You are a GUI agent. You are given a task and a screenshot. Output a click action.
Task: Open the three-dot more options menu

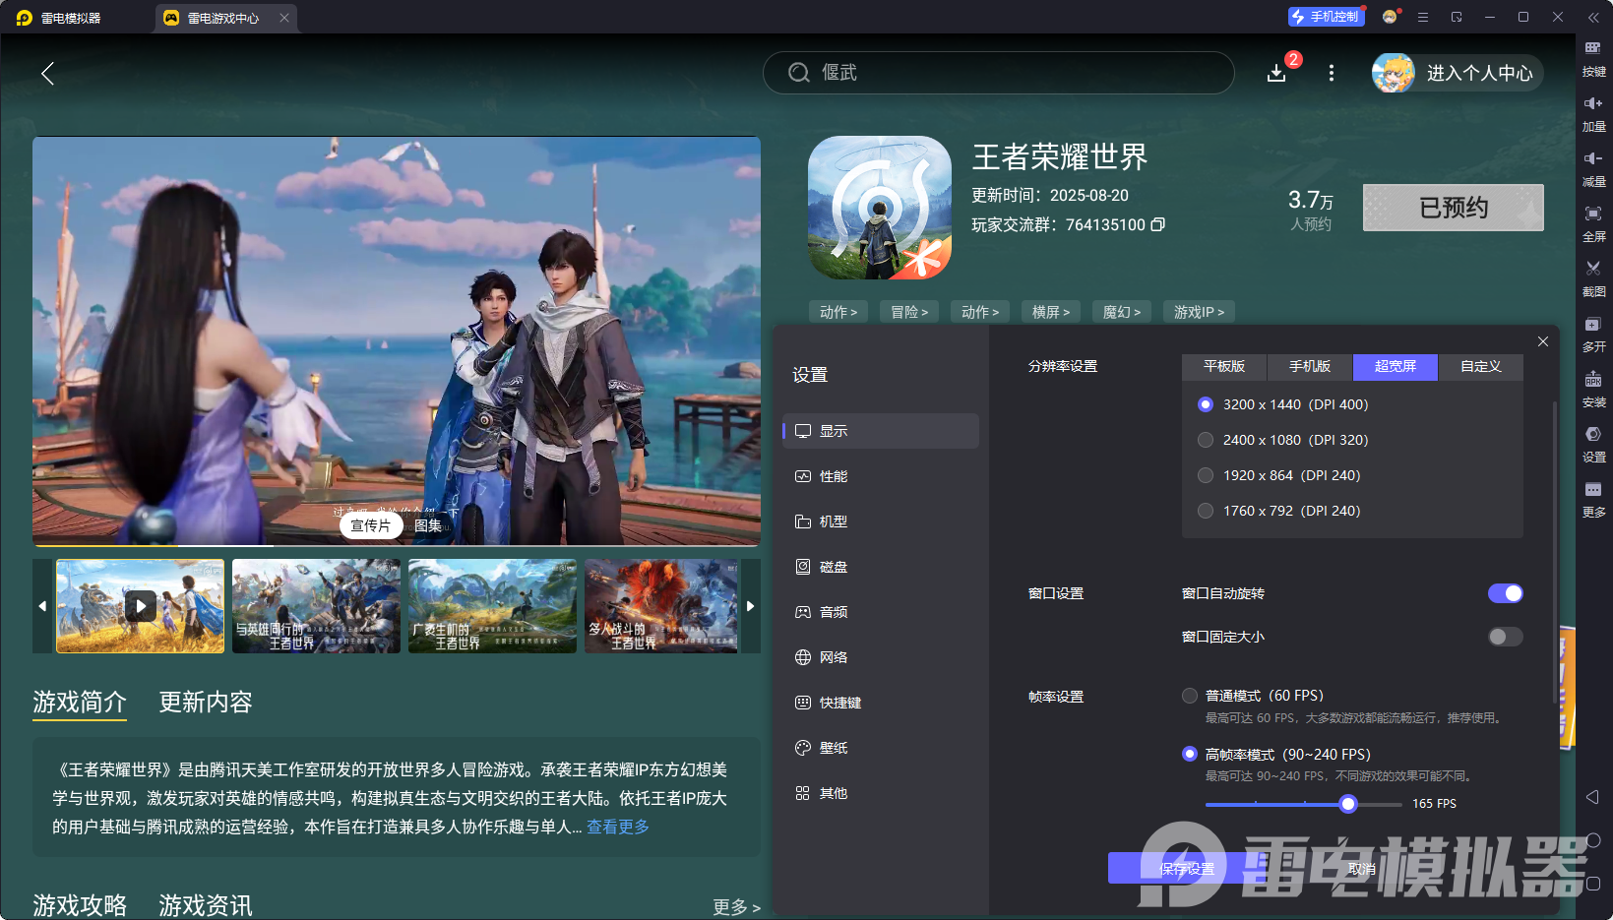1332,73
